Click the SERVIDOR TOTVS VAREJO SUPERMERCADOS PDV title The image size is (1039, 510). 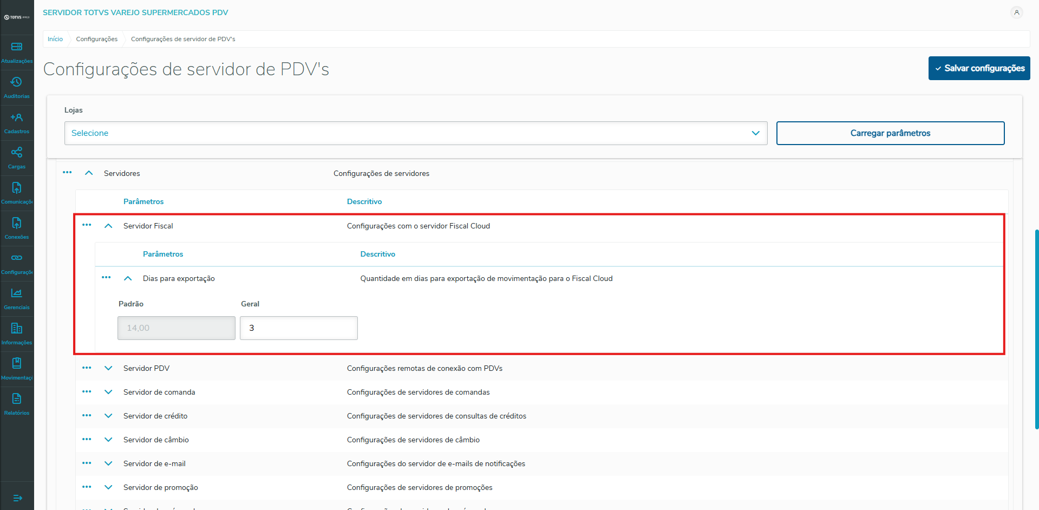pyautogui.click(x=135, y=12)
